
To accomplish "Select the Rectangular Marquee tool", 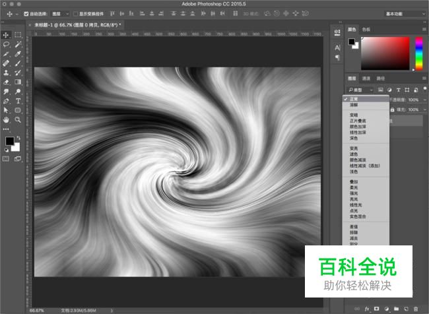I will coord(18,35).
